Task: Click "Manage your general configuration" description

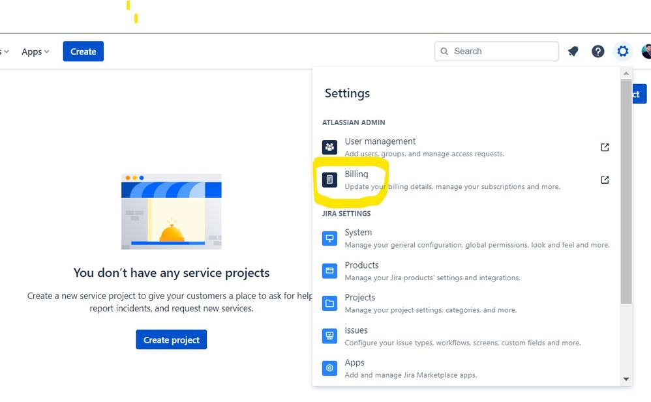Action: tap(477, 245)
